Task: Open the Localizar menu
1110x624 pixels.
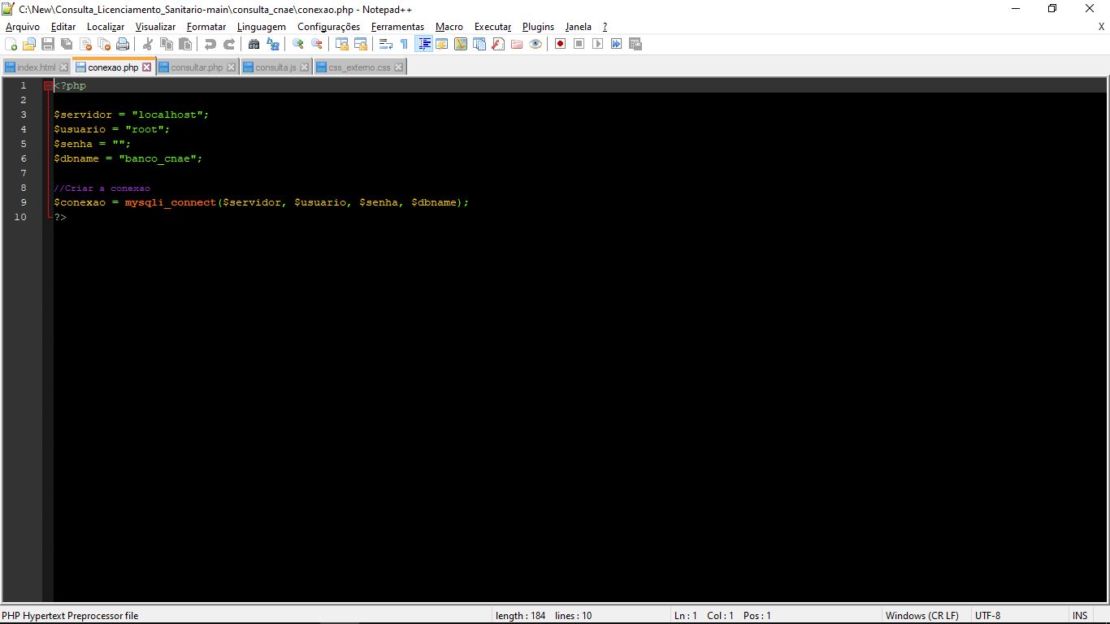Action: (106, 27)
